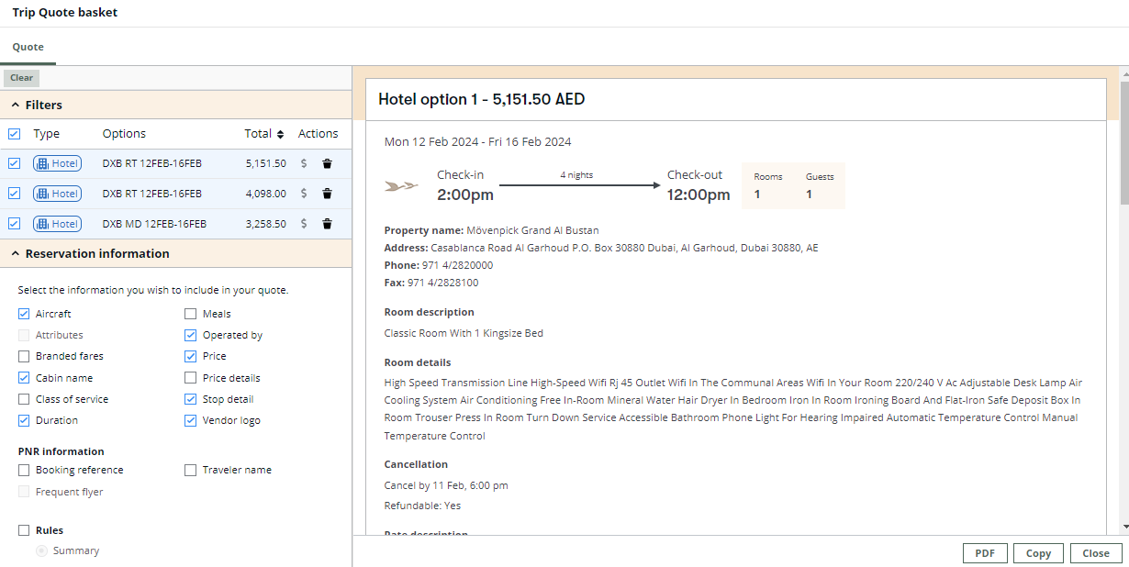Viewport: 1129px width, 567px height.
Task: Click the Actions column header
Action: pyautogui.click(x=319, y=134)
